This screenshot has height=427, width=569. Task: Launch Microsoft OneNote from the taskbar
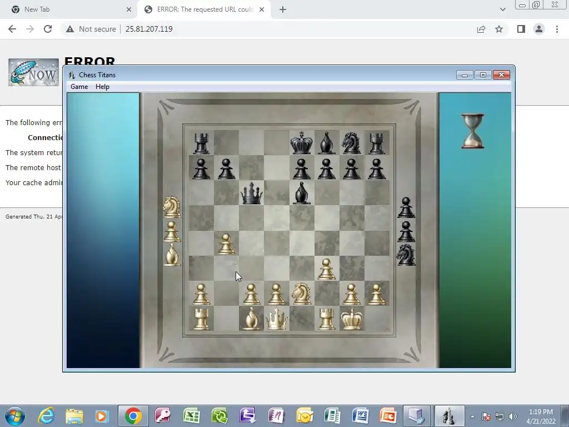click(276, 416)
